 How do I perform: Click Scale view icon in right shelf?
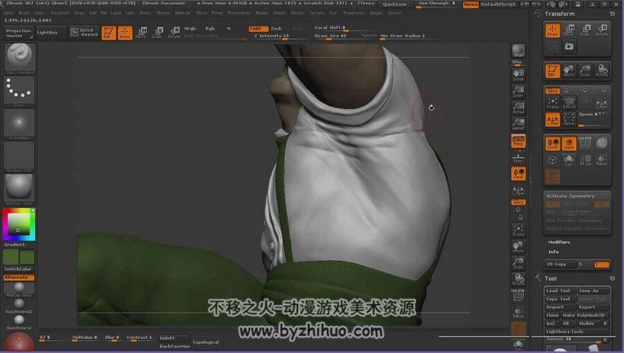coord(518,263)
